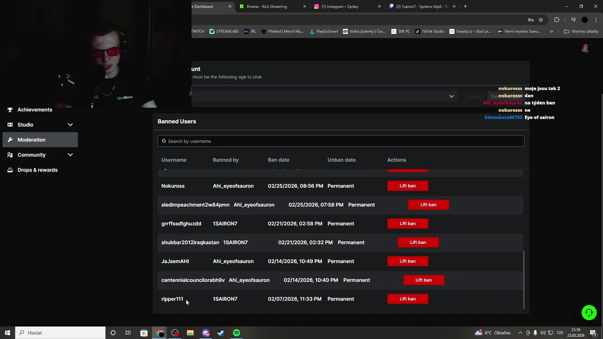Open Microsoft Store from the taskbar
603x339 pixels.
click(x=144, y=333)
